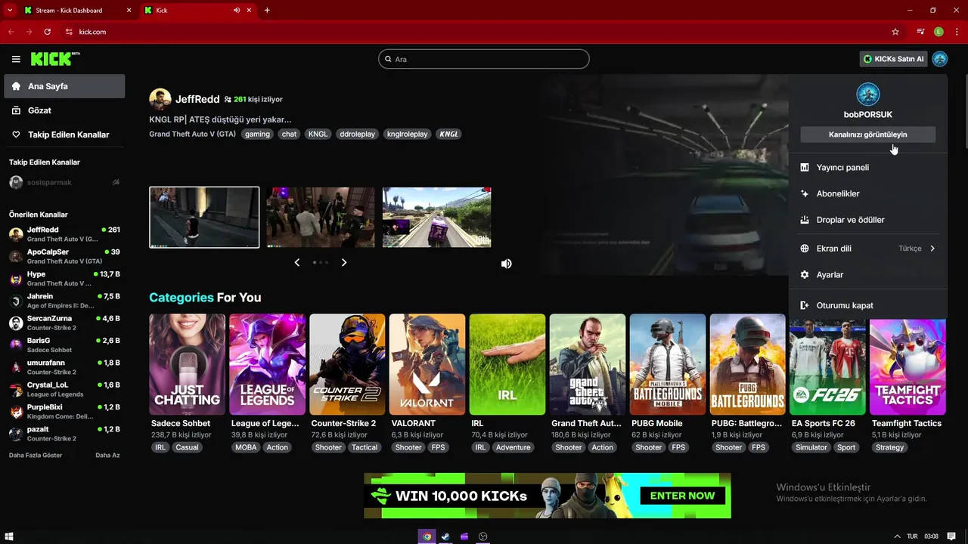Click the search magnifier icon
Viewport: 968px width, 544px height.
point(388,59)
